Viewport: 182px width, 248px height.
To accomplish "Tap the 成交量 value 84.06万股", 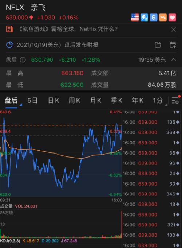I will coord(162,85).
